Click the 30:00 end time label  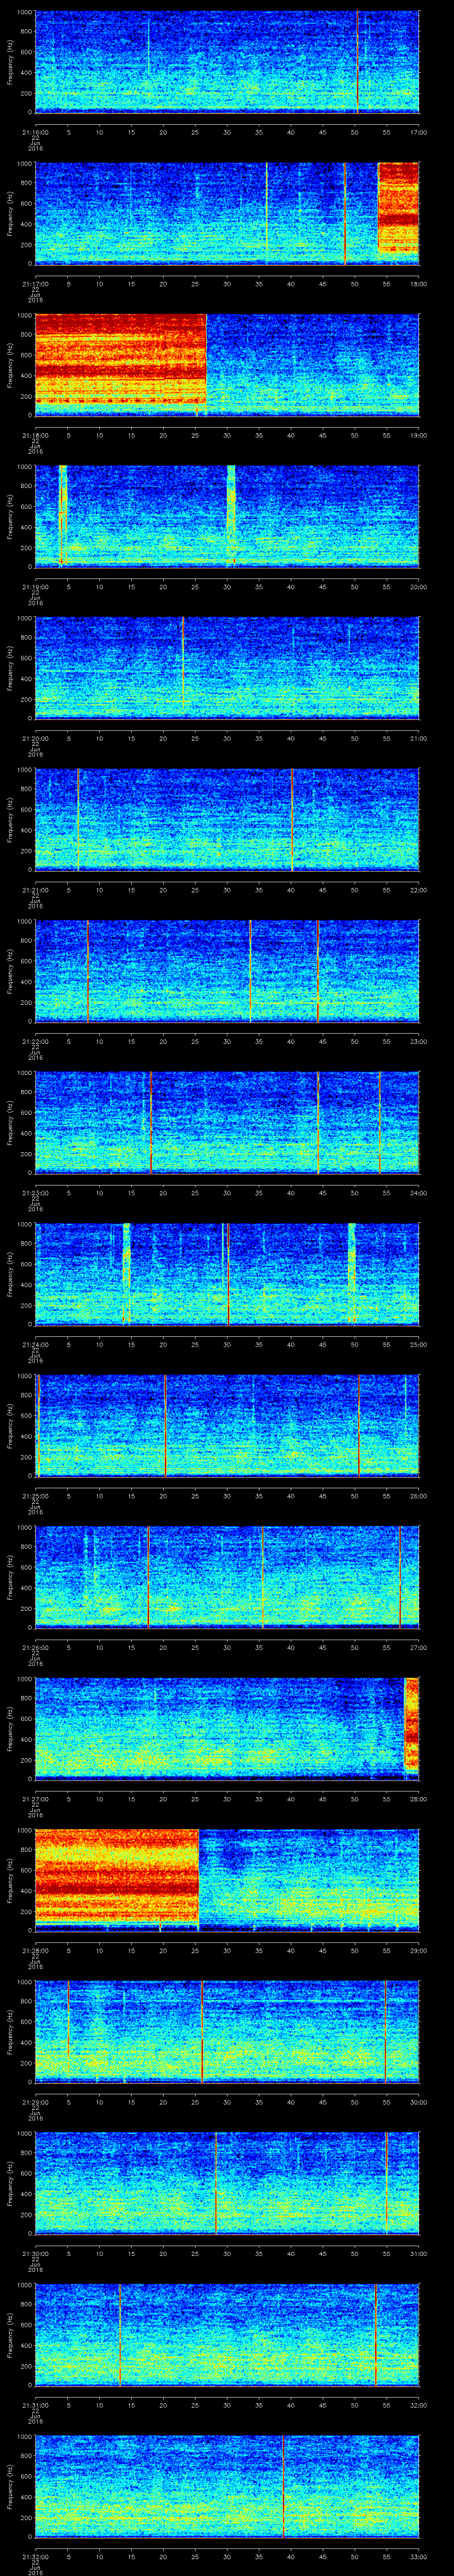[x=418, y=2102]
